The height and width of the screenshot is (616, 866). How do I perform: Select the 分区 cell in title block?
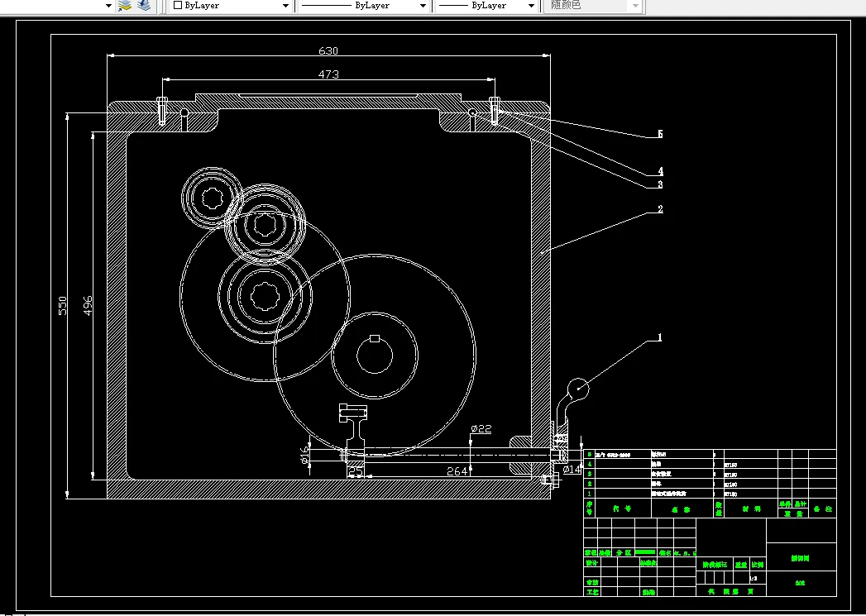click(623, 552)
